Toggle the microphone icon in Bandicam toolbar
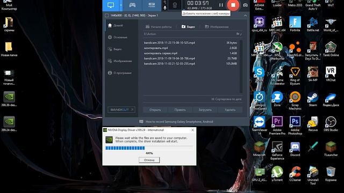Viewport: 344px width, 193px height. tap(165, 8)
